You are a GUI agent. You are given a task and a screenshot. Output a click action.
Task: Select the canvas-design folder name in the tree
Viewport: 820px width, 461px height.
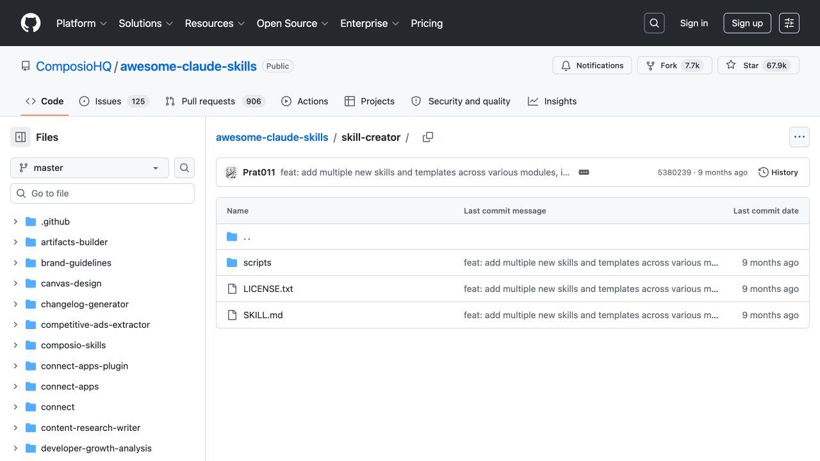[x=71, y=283]
